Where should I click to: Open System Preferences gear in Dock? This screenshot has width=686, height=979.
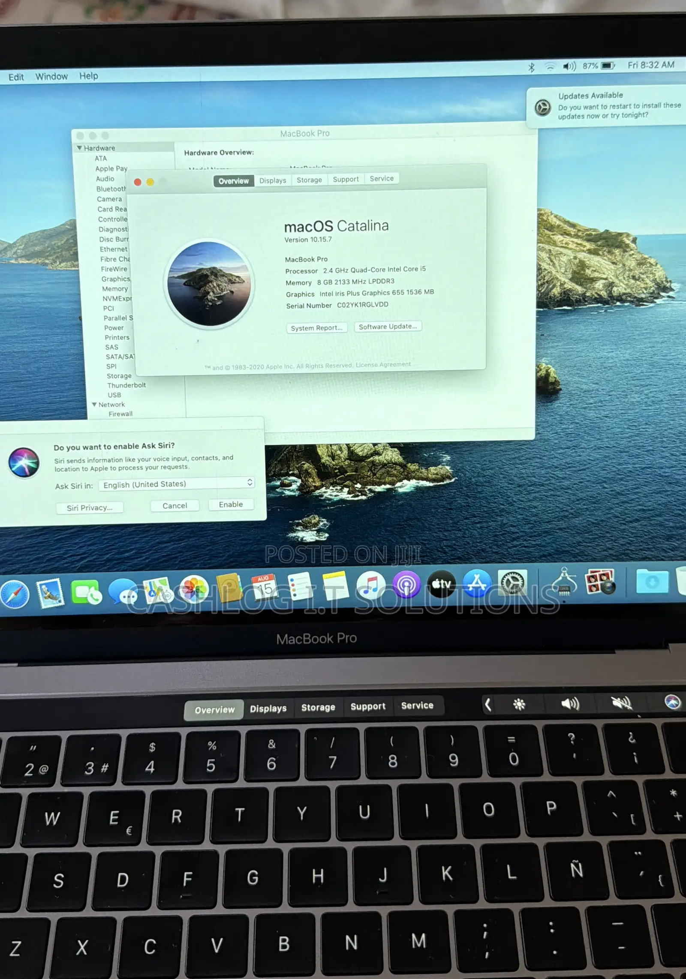(x=512, y=583)
